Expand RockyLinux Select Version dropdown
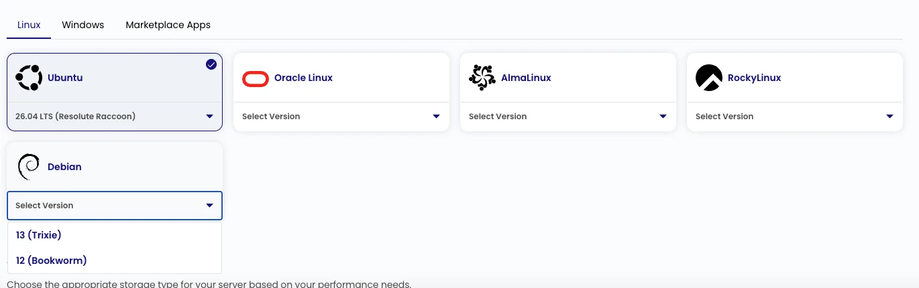The height and width of the screenshot is (288, 919). (x=795, y=117)
